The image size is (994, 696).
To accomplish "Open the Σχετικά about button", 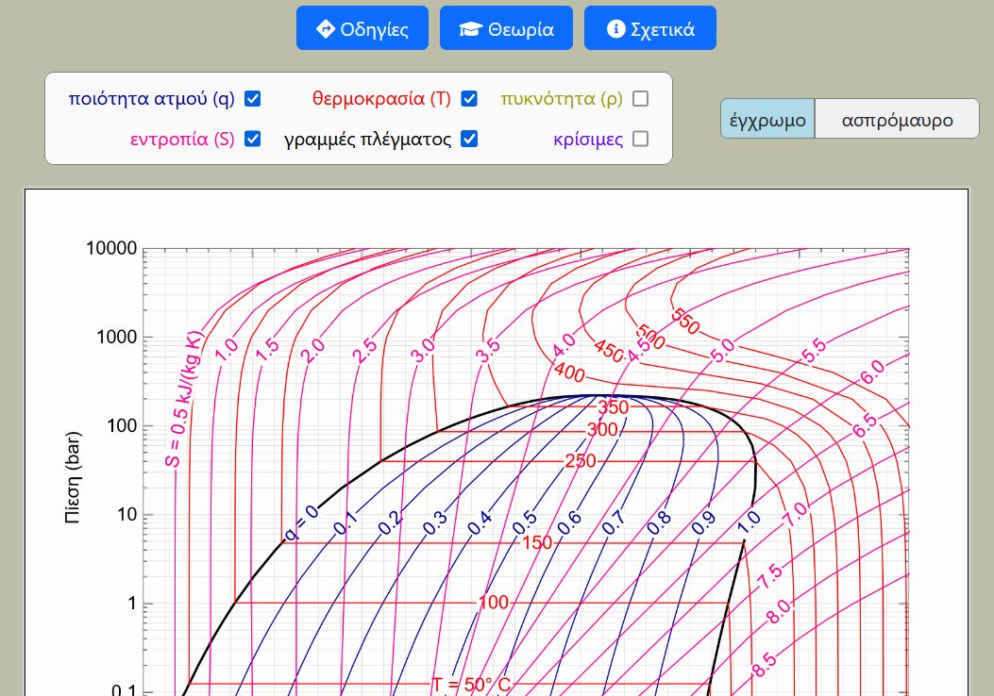I will (x=650, y=28).
